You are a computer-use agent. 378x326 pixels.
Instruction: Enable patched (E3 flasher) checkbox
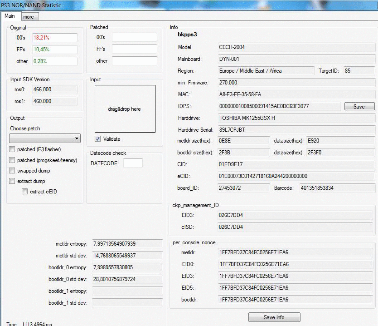click(12, 149)
